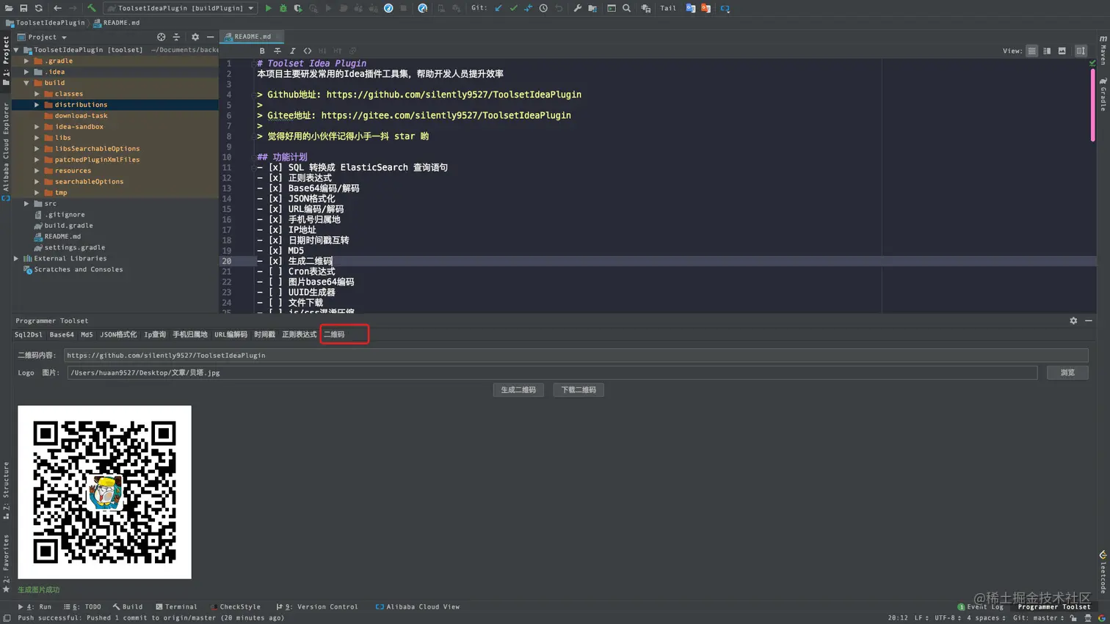Collapse the ToolsetIdeaPlugin root node

click(x=16, y=50)
